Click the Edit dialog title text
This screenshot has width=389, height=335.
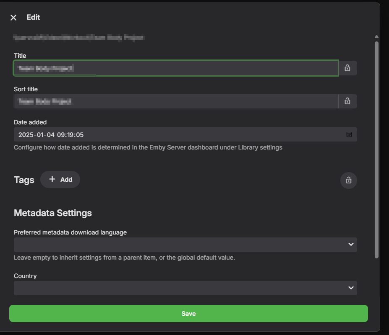(x=33, y=17)
